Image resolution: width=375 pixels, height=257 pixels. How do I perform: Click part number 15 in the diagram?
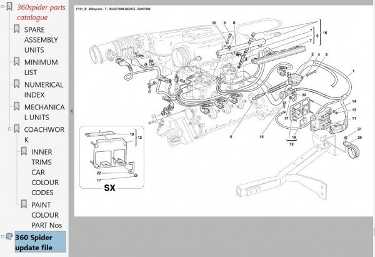[x=261, y=137]
